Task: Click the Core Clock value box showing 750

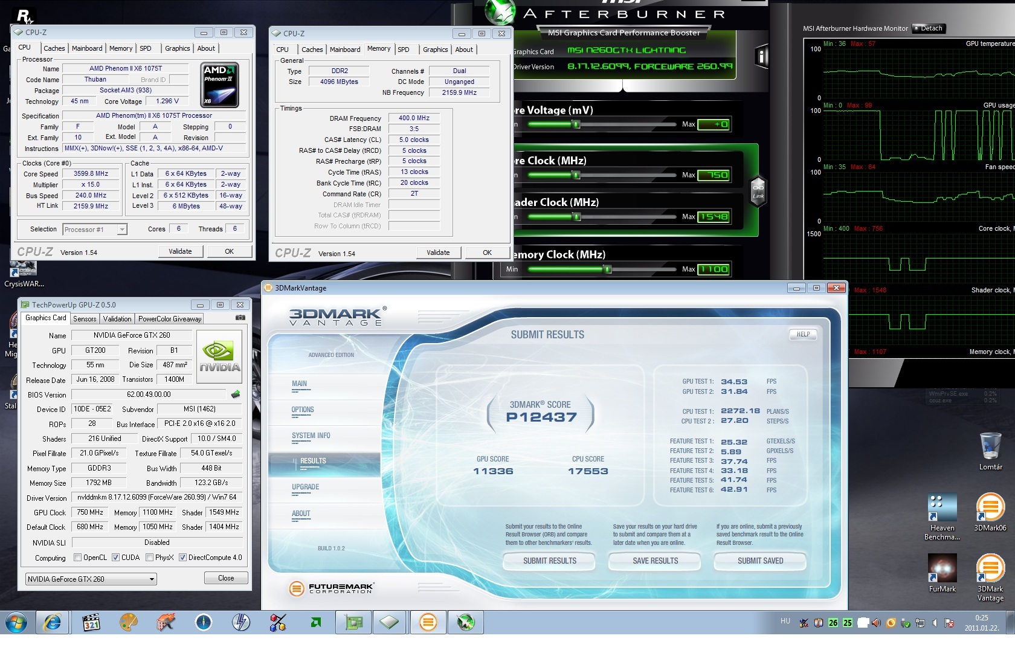Action: 714,175
